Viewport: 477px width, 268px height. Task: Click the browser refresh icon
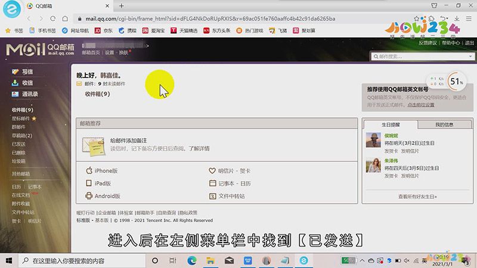coord(52,18)
